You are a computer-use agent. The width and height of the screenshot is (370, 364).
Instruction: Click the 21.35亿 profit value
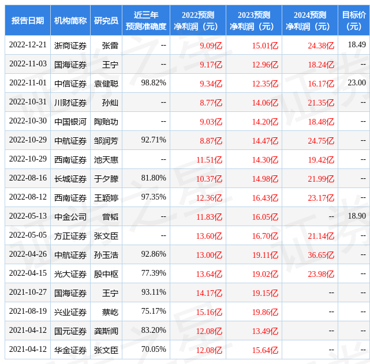coord(321,103)
